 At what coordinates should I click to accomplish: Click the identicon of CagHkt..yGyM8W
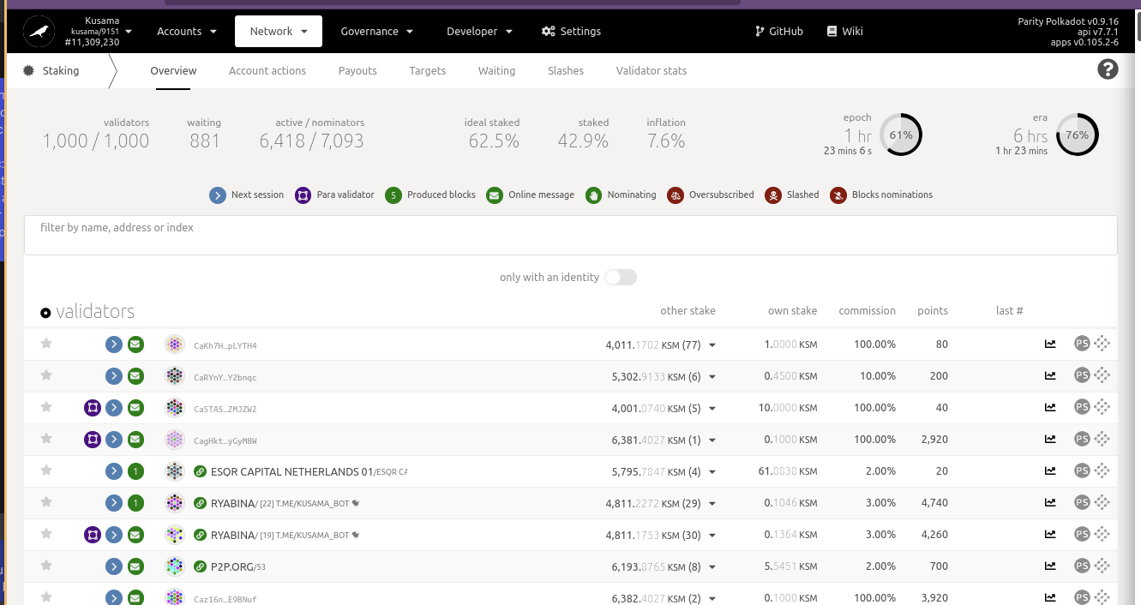click(175, 440)
